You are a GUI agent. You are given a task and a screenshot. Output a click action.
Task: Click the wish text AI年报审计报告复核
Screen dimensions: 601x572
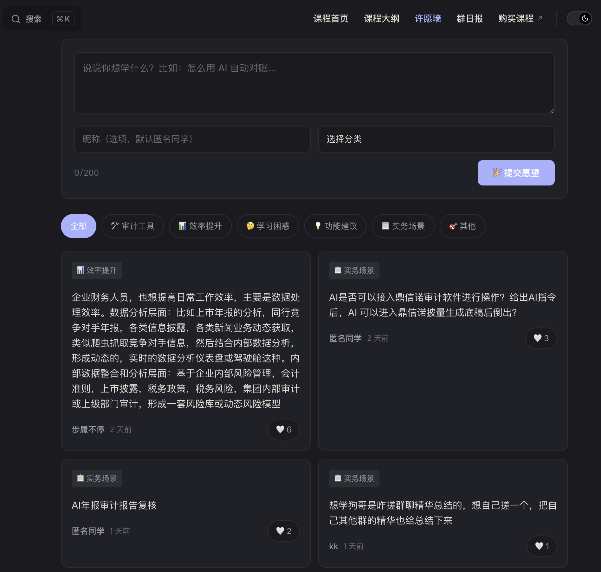pyautogui.click(x=114, y=505)
